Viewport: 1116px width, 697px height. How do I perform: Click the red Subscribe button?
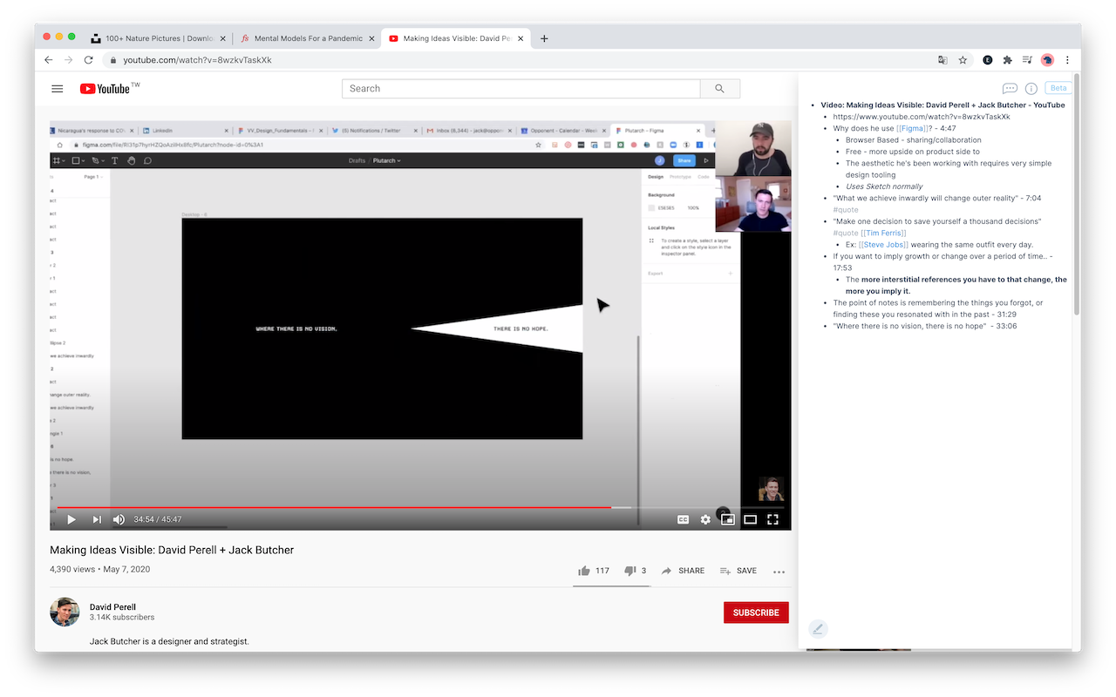(x=756, y=612)
